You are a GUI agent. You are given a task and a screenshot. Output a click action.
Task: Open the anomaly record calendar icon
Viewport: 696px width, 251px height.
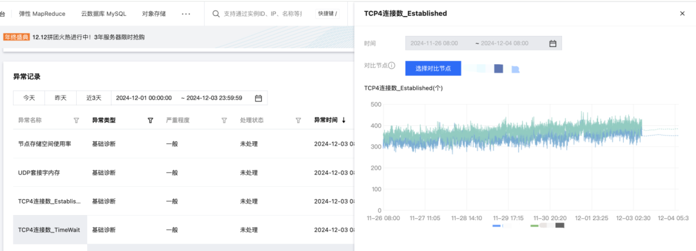click(x=258, y=98)
